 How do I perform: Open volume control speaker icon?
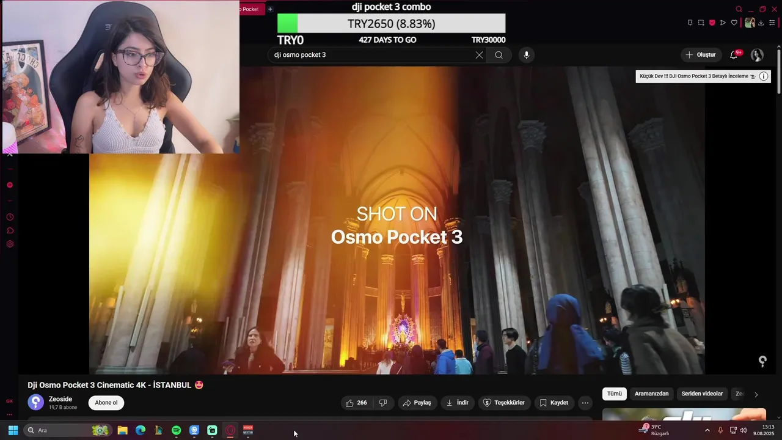point(744,430)
